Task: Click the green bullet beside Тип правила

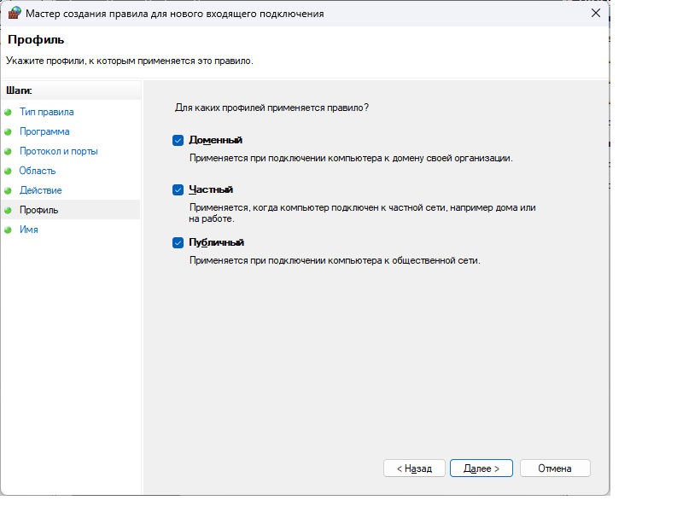Action: 9,112
